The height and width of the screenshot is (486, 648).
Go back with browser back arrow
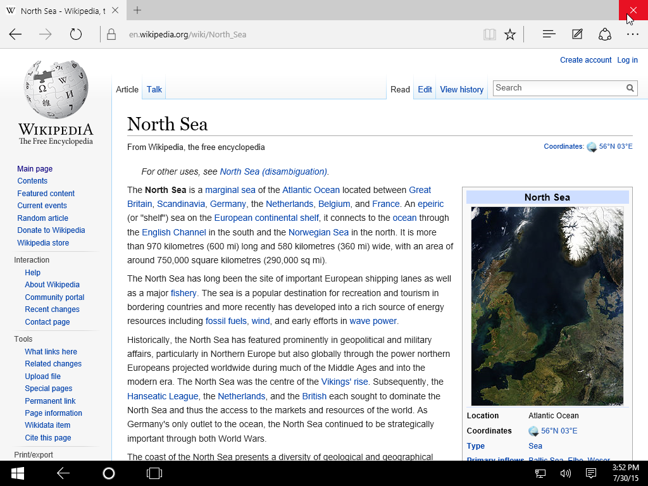coord(15,34)
